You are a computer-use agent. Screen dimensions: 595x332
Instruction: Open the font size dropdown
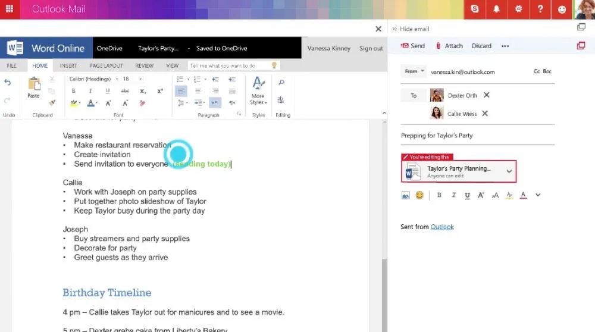point(140,79)
